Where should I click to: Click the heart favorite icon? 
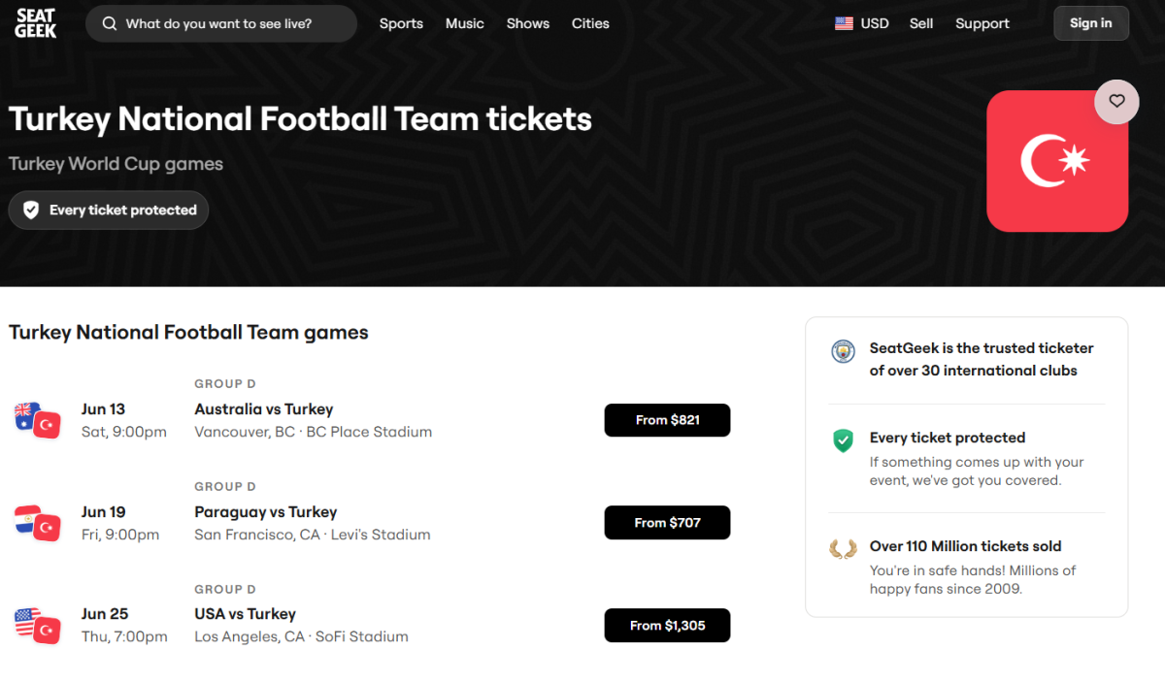click(1116, 101)
